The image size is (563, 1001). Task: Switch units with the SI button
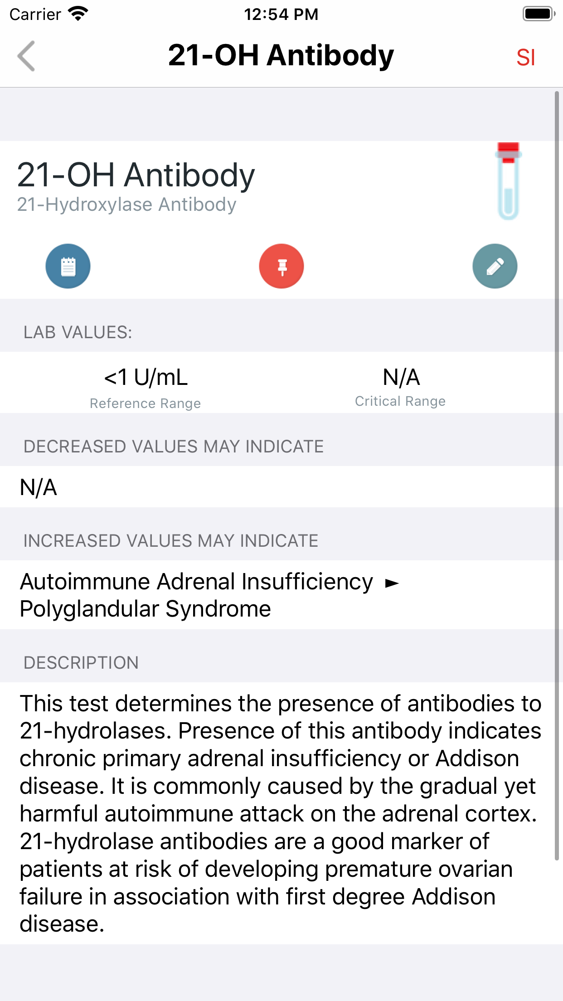(x=525, y=58)
